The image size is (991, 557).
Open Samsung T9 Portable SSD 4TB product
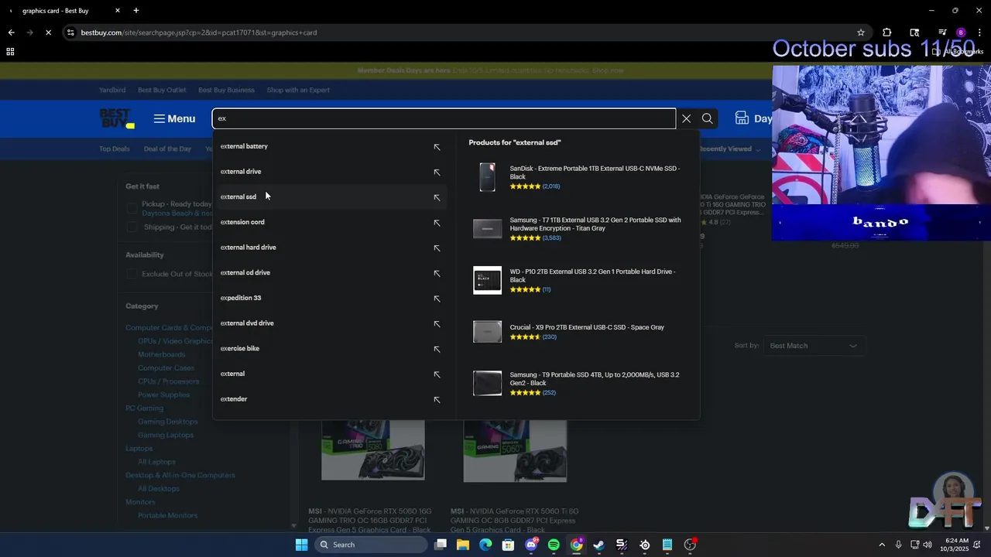pyautogui.click(x=595, y=379)
